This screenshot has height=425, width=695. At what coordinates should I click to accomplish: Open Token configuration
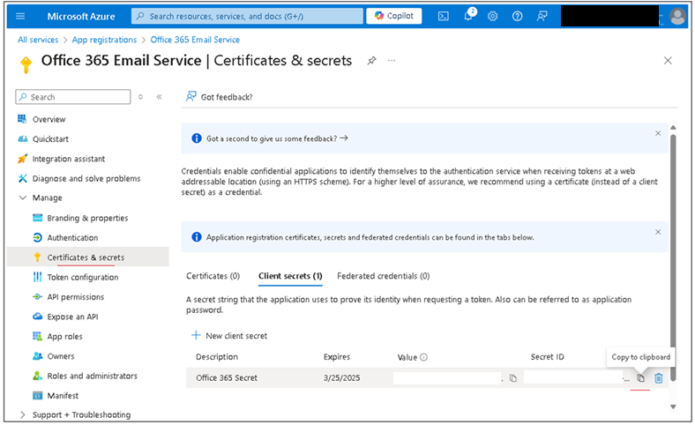pos(82,277)
